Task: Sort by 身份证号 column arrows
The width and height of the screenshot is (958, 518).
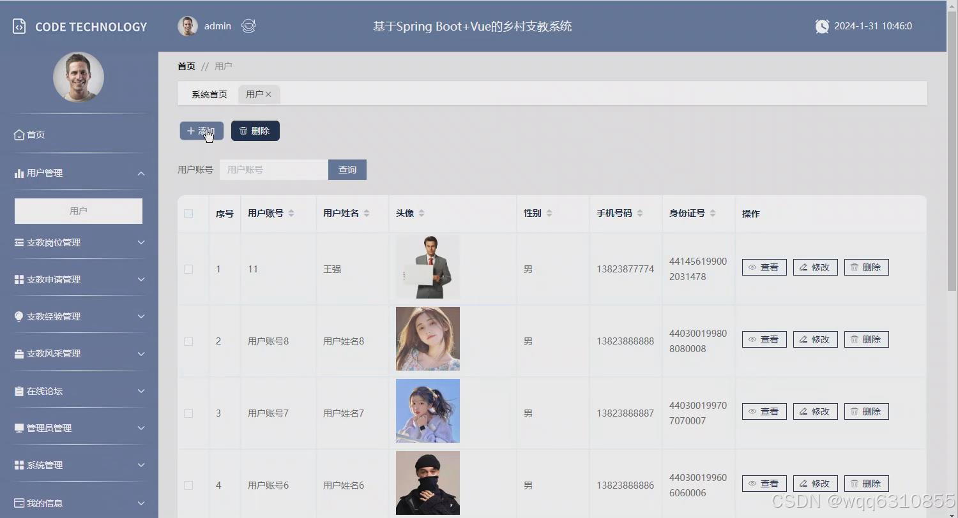Action: (x=713, y=213)
